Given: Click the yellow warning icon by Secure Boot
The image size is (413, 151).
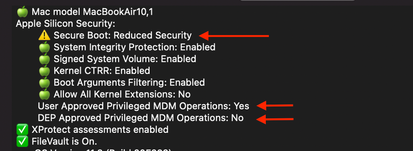Looking at the screenshot, I should tap(44, 35).
